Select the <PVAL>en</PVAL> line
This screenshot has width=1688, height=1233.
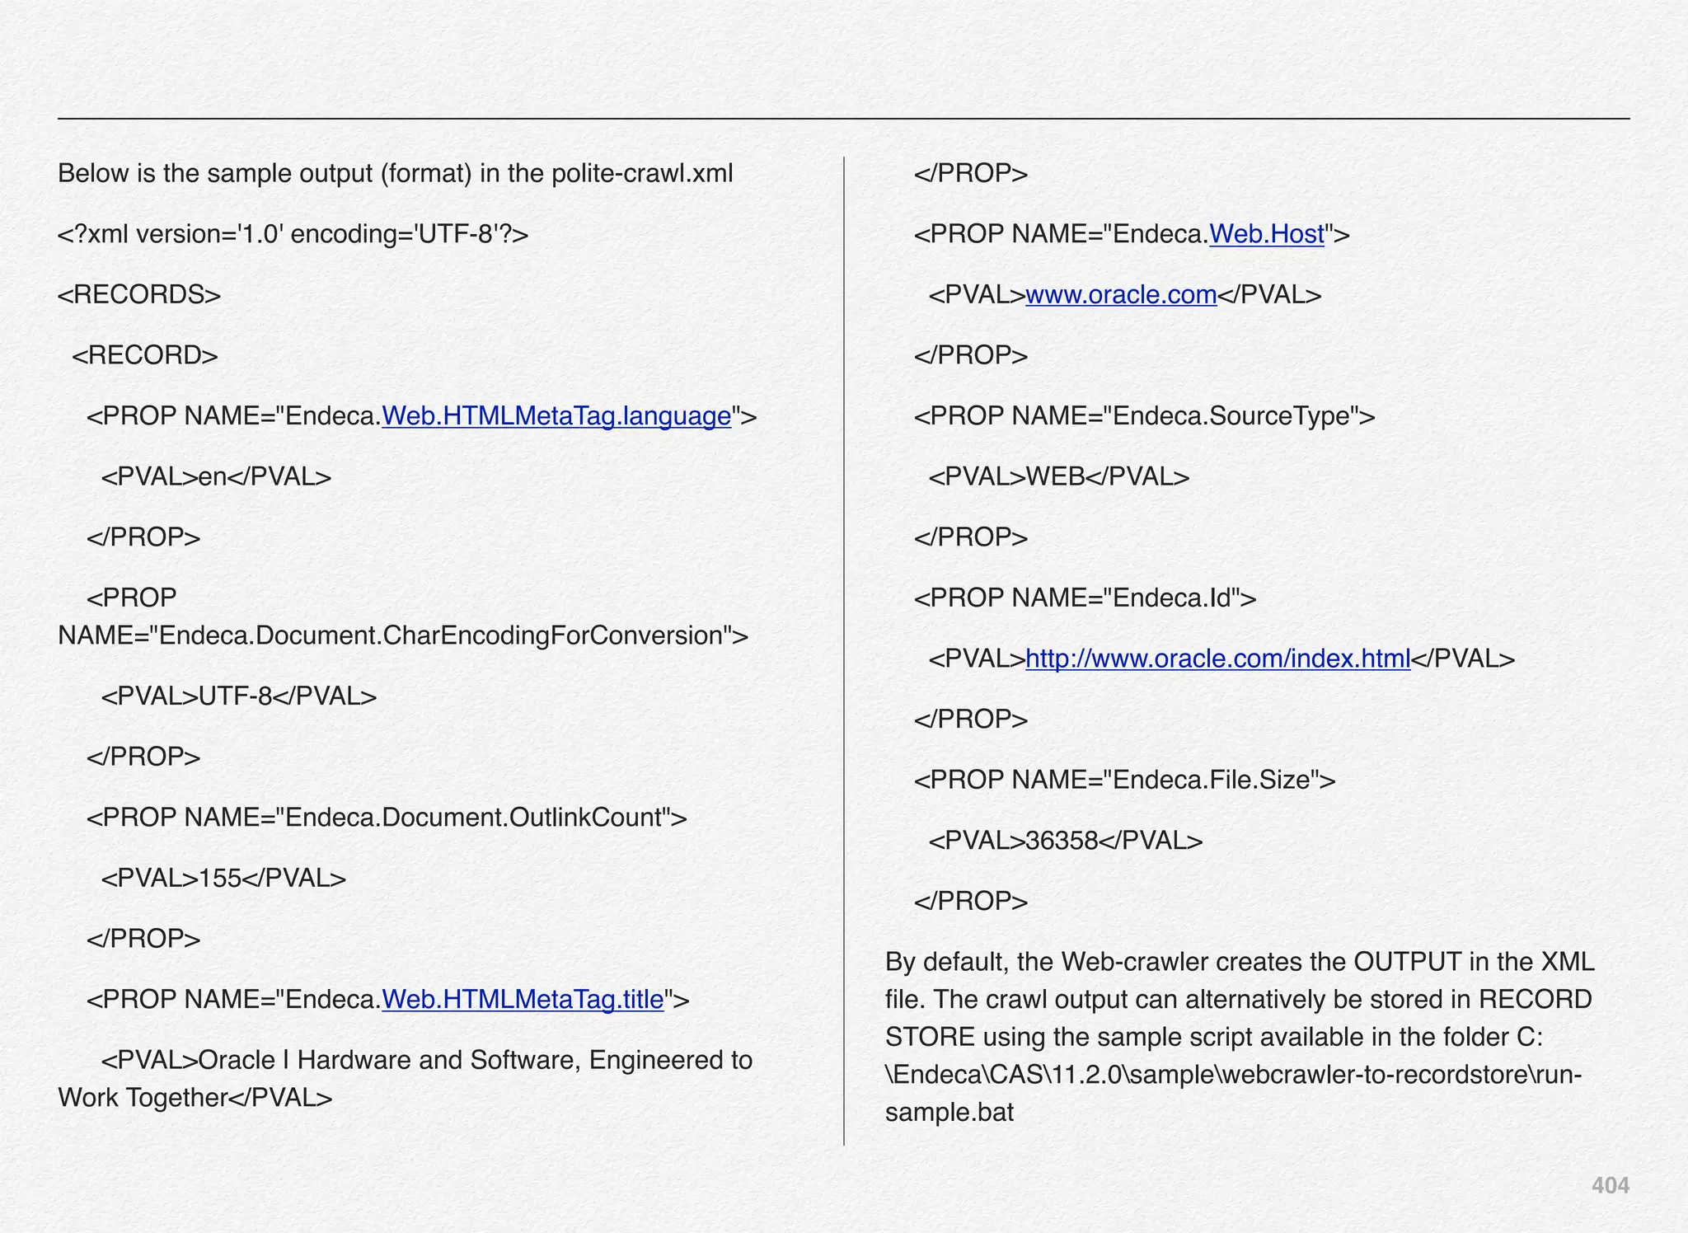[216, 477]
